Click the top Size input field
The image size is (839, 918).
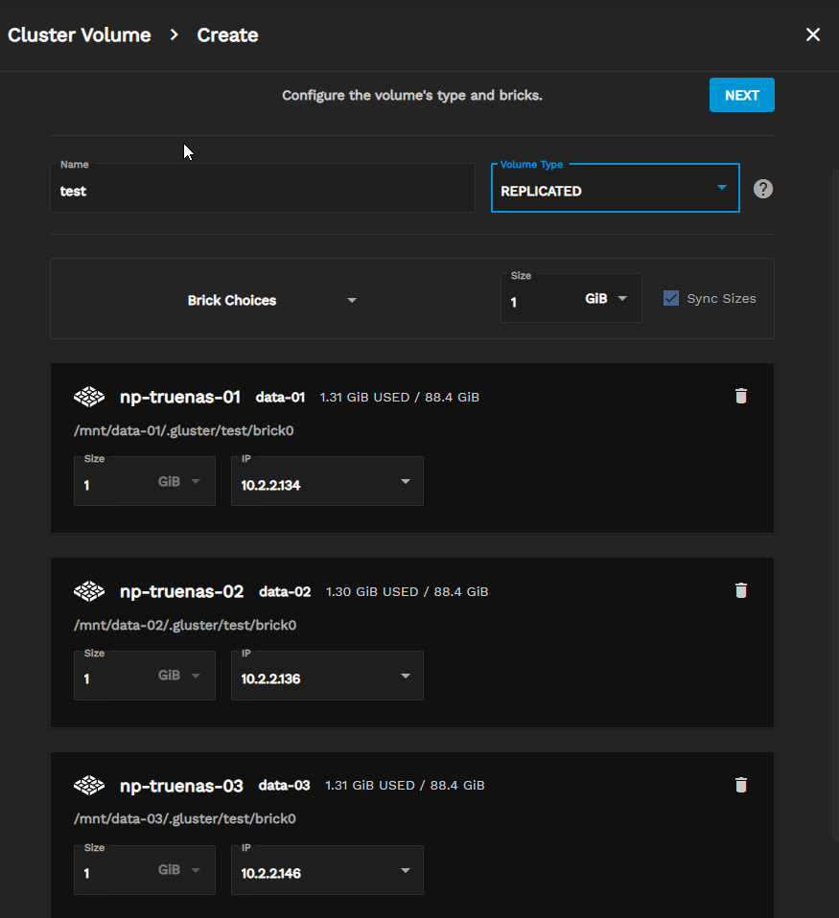pyautogui.click(x=539, y=301)
